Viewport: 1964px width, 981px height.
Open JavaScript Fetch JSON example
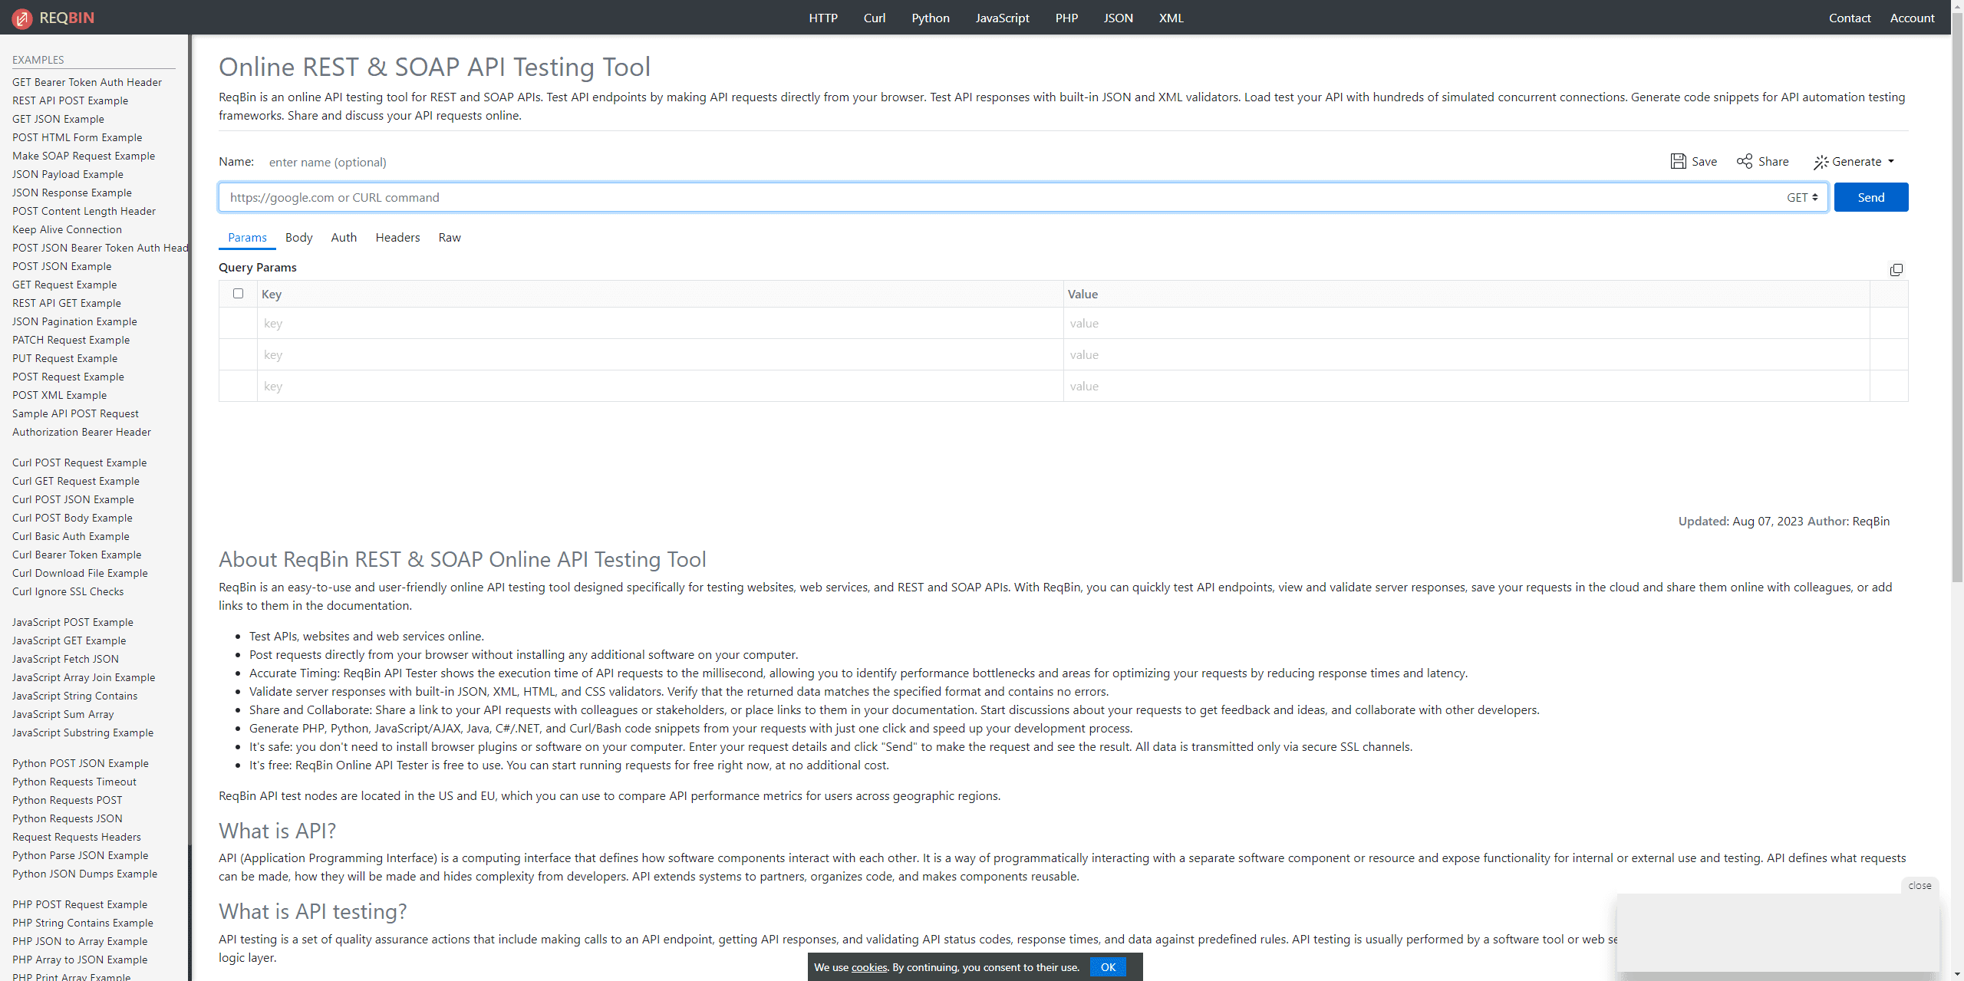click(65, 659)
